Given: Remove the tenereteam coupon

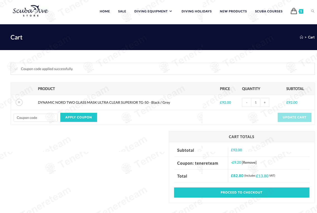Looking at the screenshot, I should click(x=249, y=162).
